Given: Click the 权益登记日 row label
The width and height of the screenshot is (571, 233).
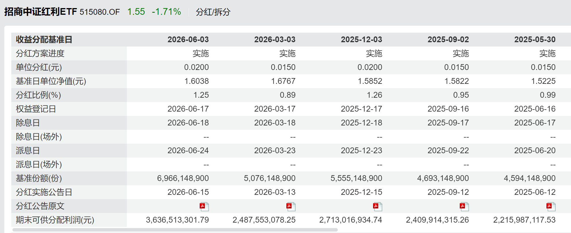Looking at the screenshot, I should click(36, 109).
